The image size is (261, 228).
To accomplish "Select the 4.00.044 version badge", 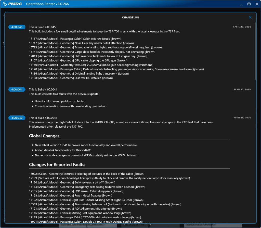I will pyautogui.click(x=17, y=89).
